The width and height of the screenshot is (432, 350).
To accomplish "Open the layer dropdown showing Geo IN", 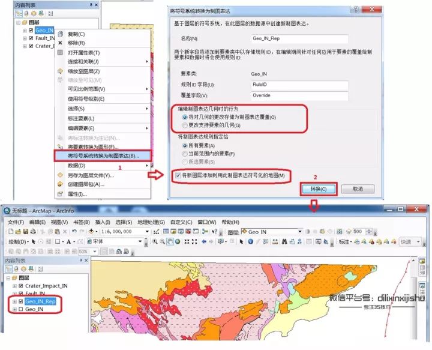I will tap(300, 232).
